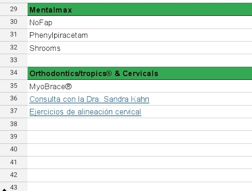The width and height of the screenshot is (252, 191).
Task: Open the Ejercicios de alineación cervical link
Action: [86, 112]
